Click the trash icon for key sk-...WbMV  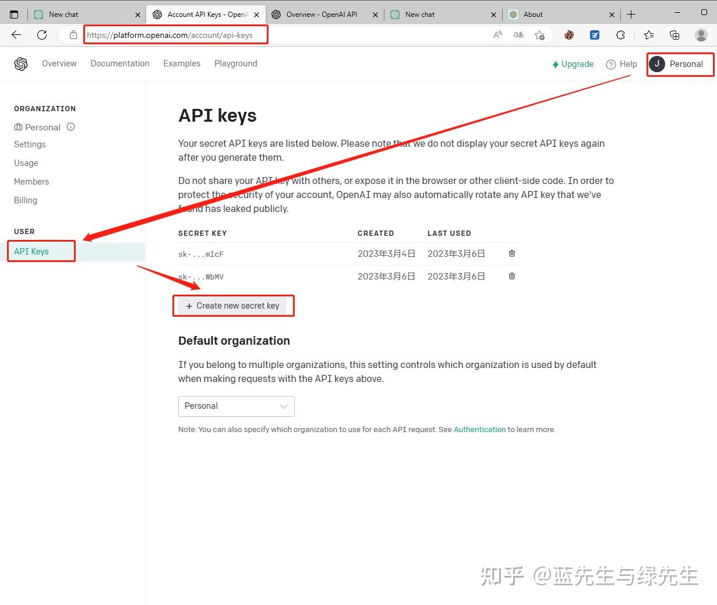pos(512,276)
